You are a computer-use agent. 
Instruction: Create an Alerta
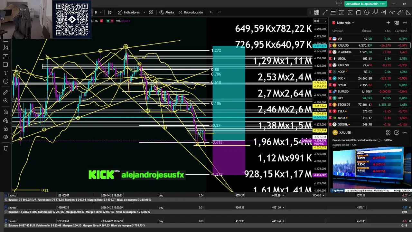[x=166, y=12]
